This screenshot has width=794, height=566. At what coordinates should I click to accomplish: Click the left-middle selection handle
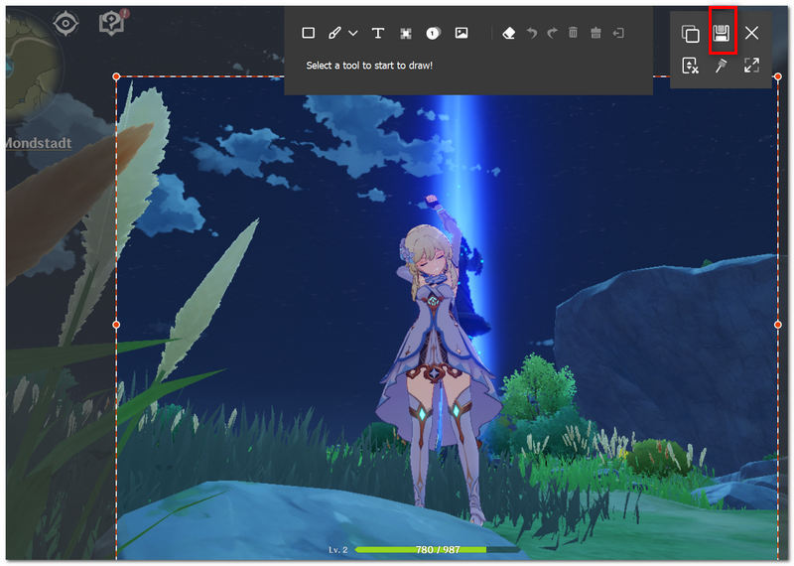click(116, 325)
